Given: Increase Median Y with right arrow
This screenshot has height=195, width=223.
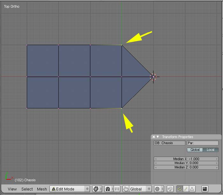Looking at the screenshot, I should coord(217,163).
